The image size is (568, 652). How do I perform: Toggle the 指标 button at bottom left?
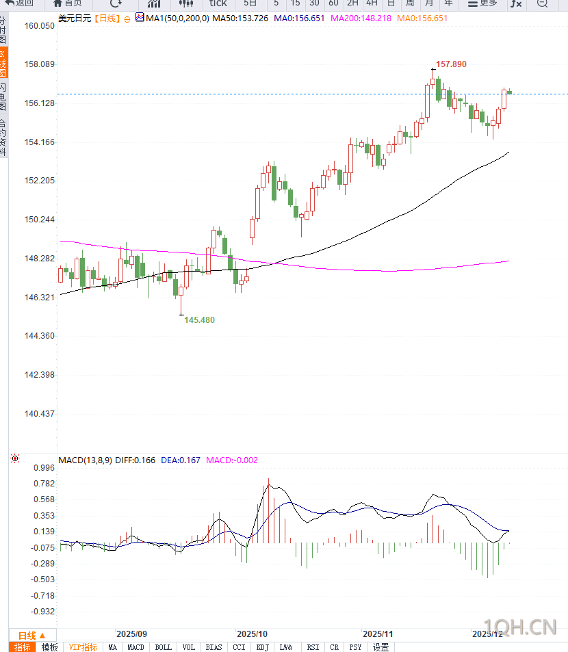tap(23, 647)
